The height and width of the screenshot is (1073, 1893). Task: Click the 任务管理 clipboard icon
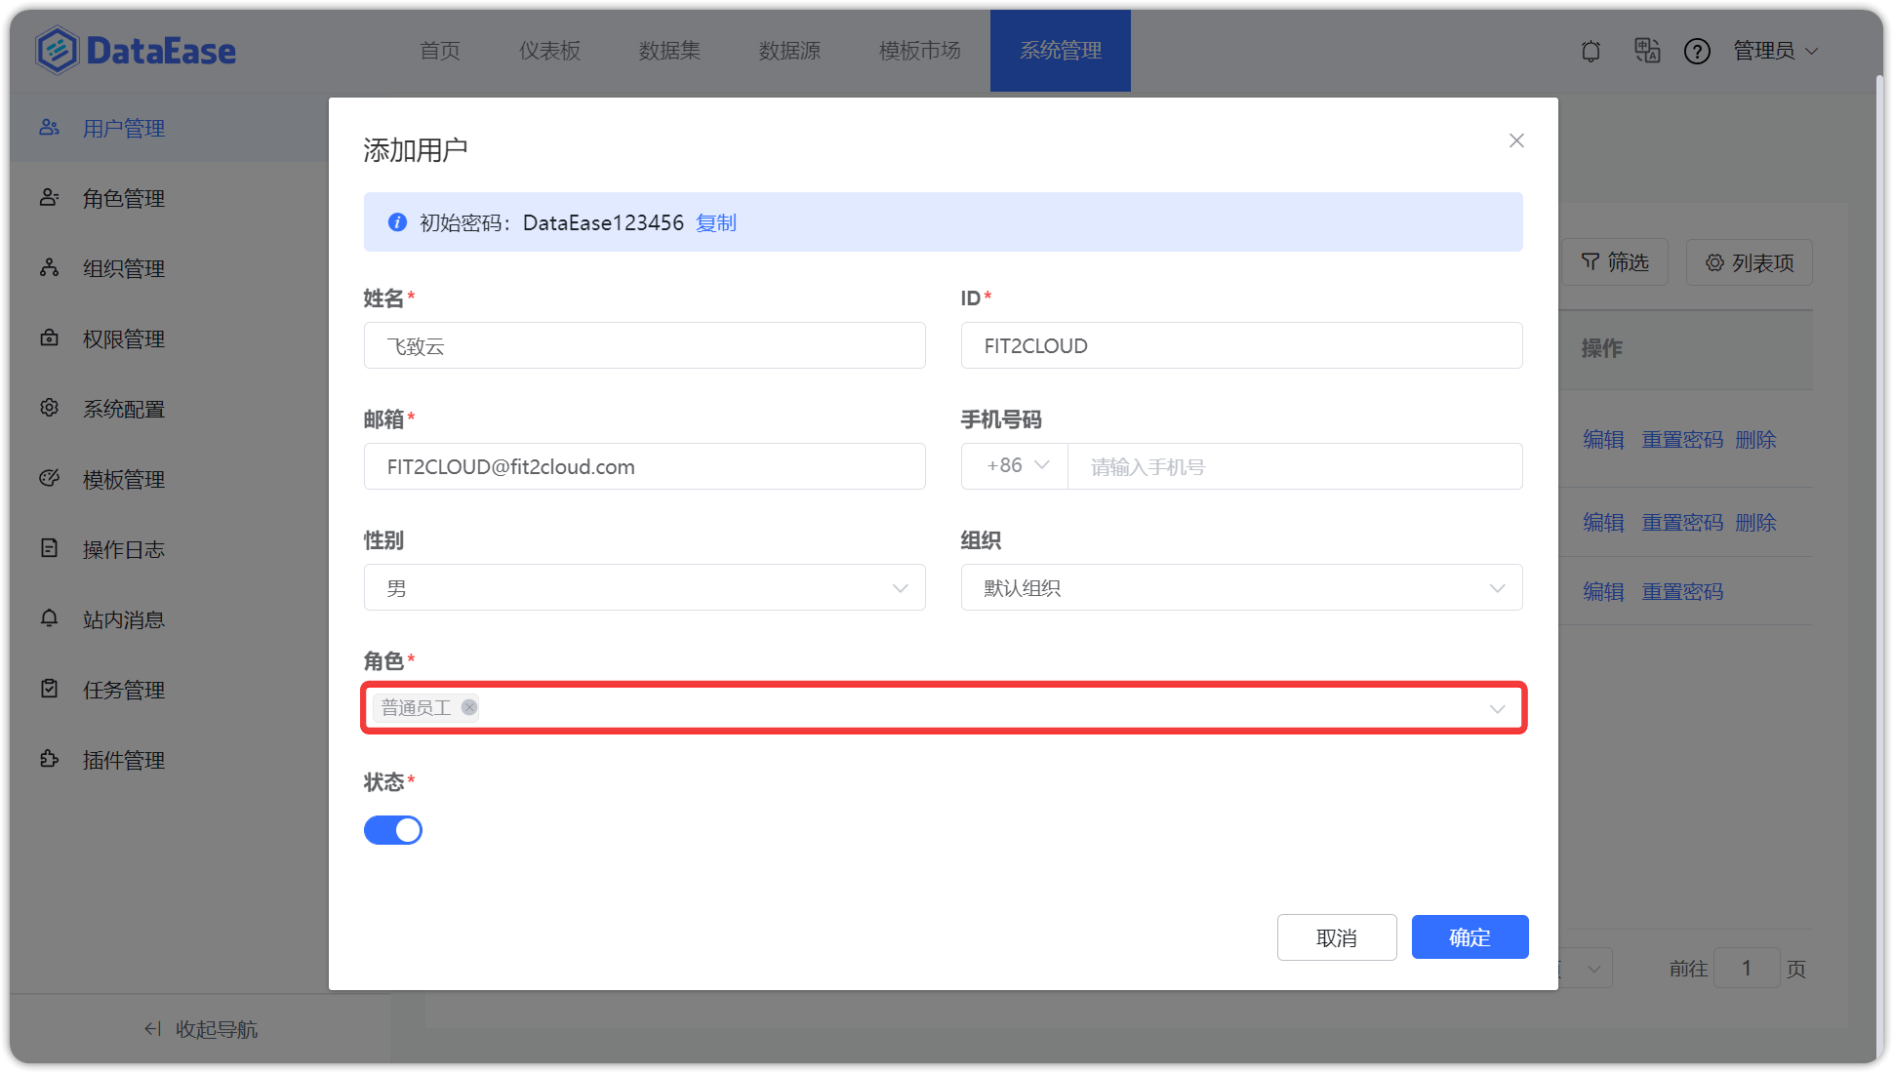click(49, 690)
